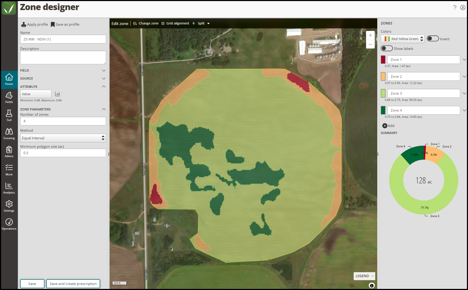Open the user account menu icon
Image resolution: width=468 pixels, height=290 pixels.
tap(463, 8)
